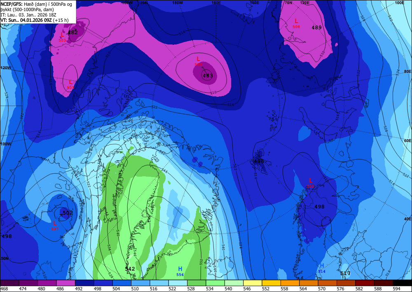Click the 160E longitude label
The width and height of the screenshot is (412, 292).
[216, 2]
